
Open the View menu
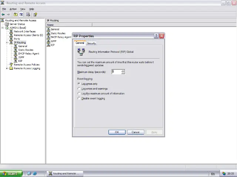point(23,9)
